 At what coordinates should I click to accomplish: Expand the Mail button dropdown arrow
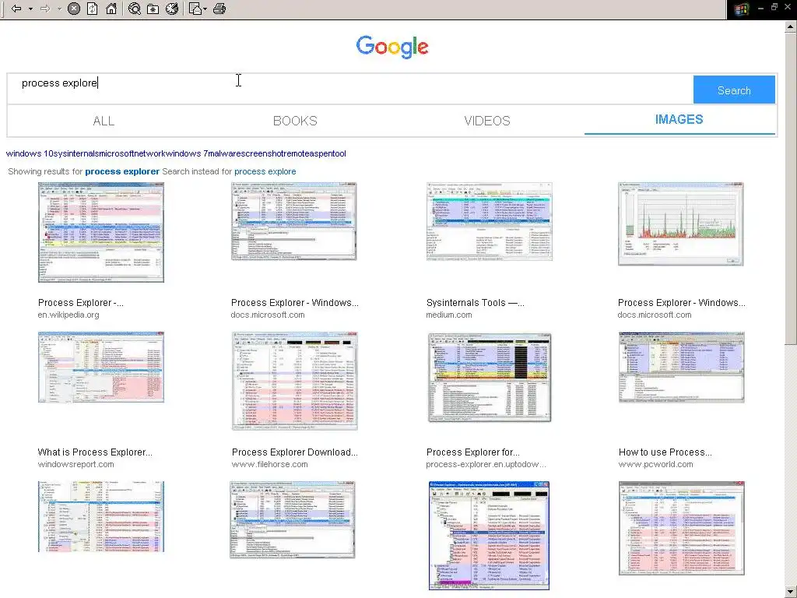205,9
